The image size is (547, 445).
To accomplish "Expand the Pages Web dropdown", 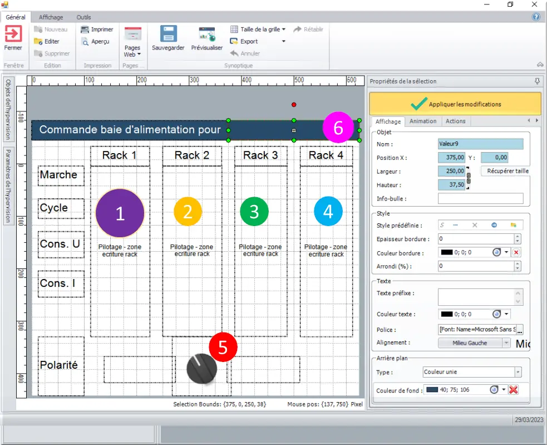I will pyautogui.click(x=132, y=51).
